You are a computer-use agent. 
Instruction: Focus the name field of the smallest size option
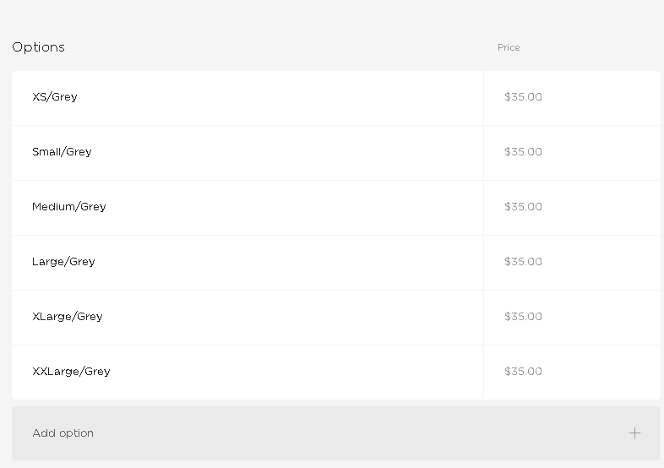pyautogui.click(x=248, y=98)
